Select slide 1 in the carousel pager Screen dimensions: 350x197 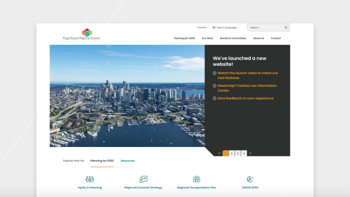pos(225,154)
